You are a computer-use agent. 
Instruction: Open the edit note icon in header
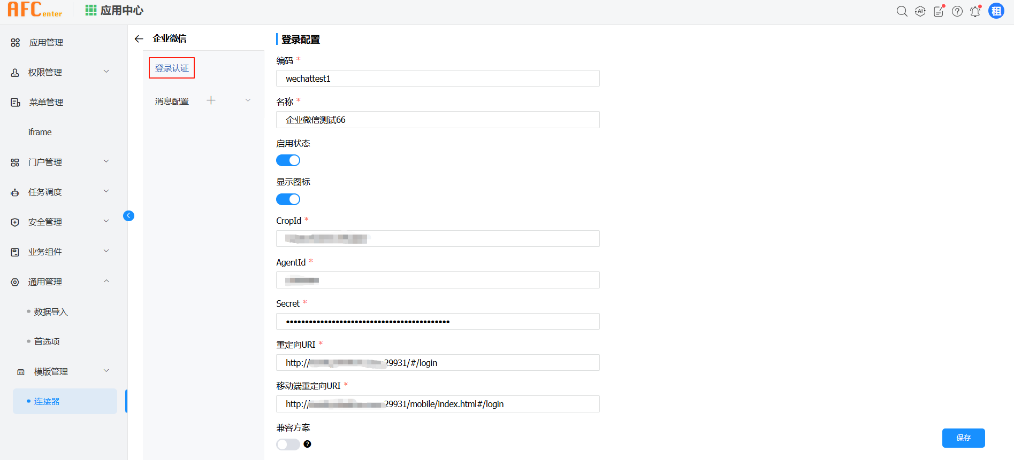939,11
